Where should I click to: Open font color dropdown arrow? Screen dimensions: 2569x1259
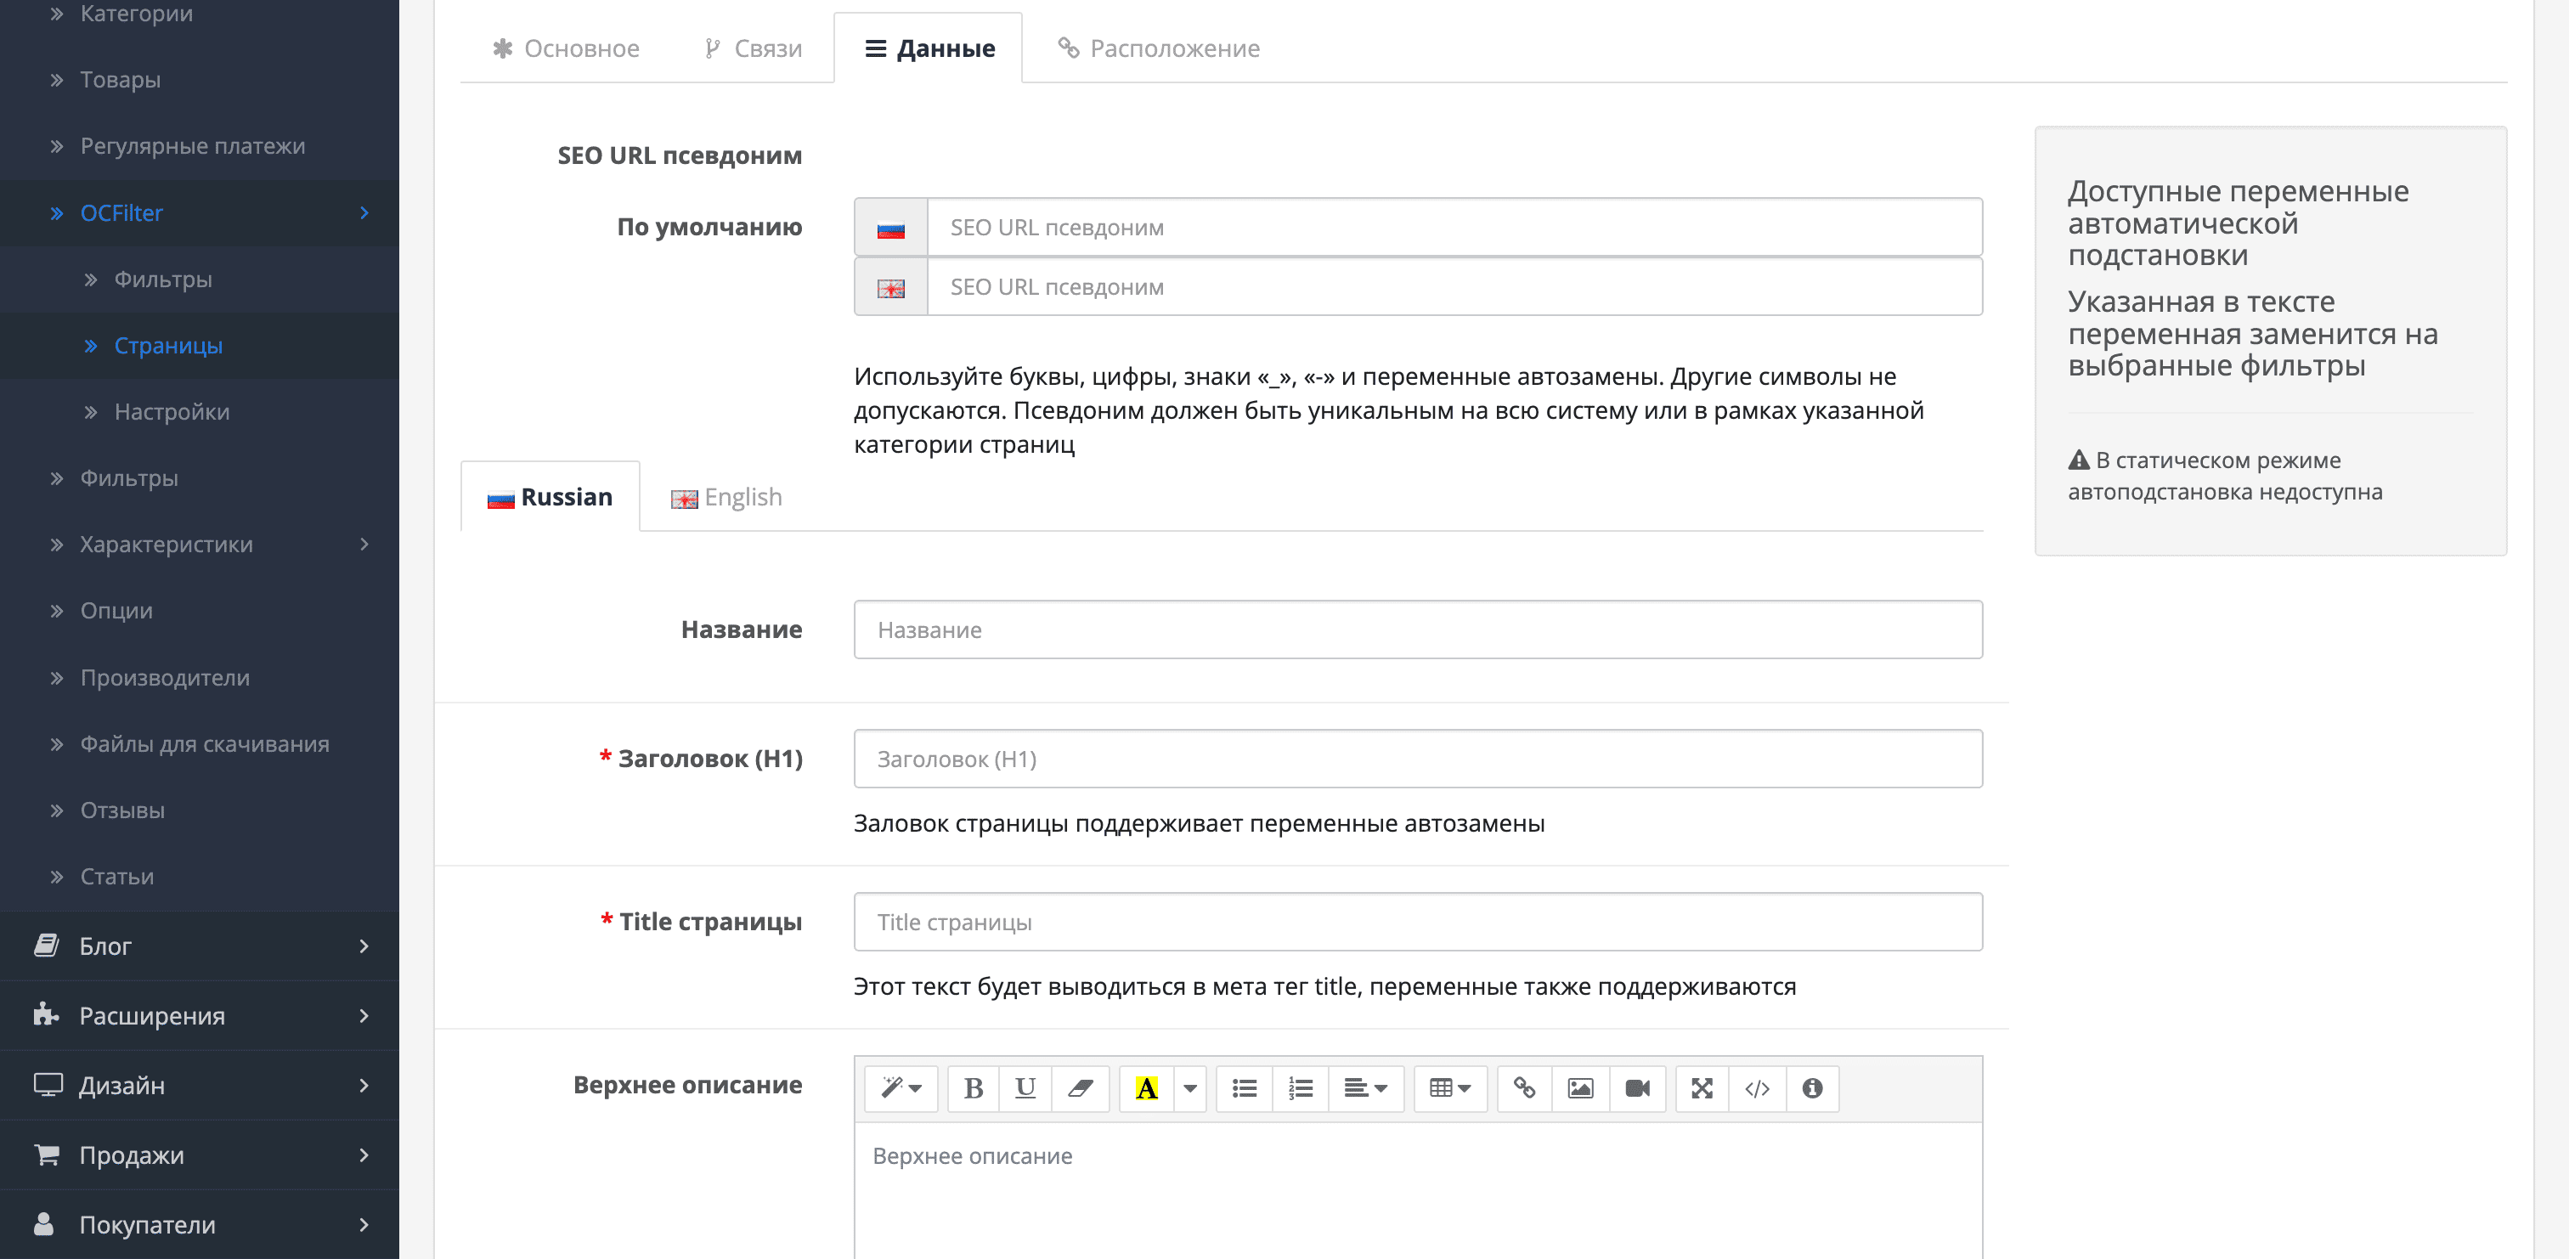tap(1189, 1087)
